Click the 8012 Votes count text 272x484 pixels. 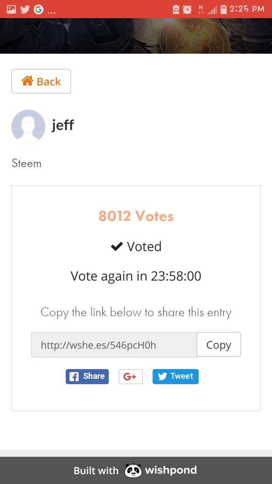pyautogui.click(x=136, y=216)
